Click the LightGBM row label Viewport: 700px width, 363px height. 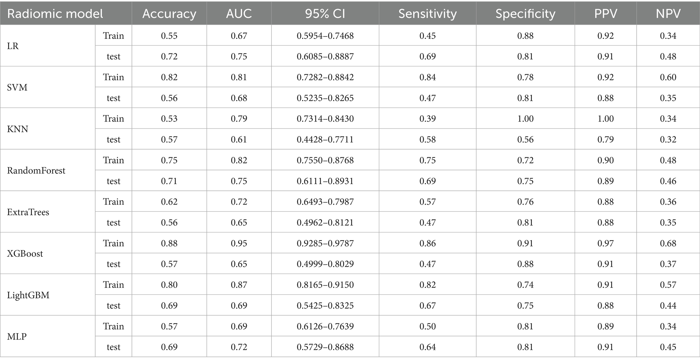click(x=28, y=295)
